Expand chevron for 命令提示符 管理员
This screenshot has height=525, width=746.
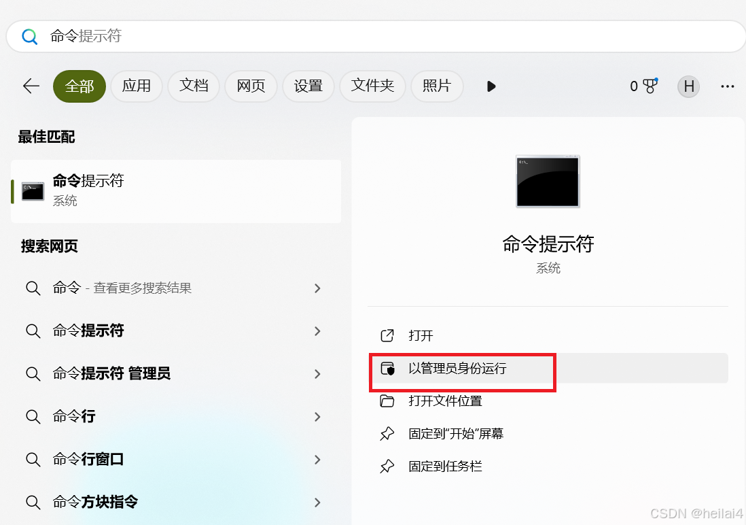point(317,374)
